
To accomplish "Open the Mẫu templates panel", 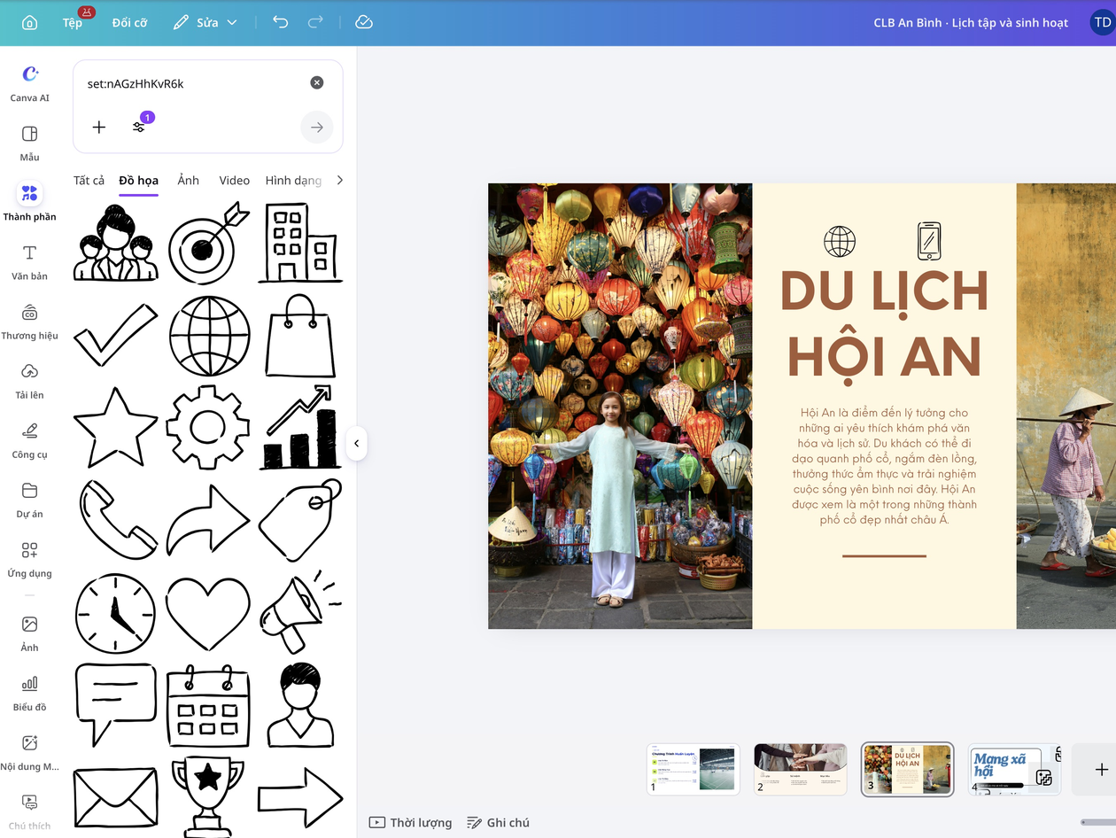I will [x=29, y=142].
